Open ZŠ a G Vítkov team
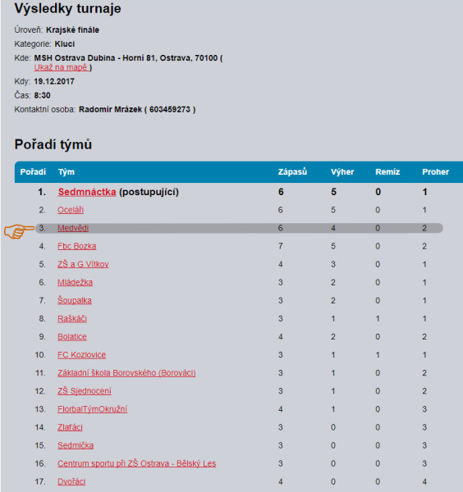Screen dimensions: 463x492 (x=83, y=264)
